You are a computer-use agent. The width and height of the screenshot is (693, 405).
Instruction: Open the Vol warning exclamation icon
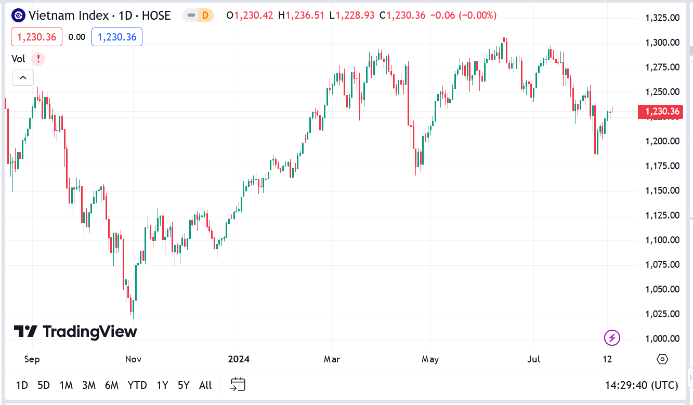coord(38,59)
